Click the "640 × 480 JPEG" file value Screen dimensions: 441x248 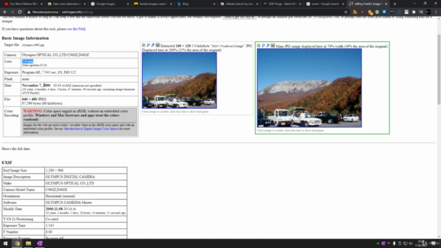(34, 99)
